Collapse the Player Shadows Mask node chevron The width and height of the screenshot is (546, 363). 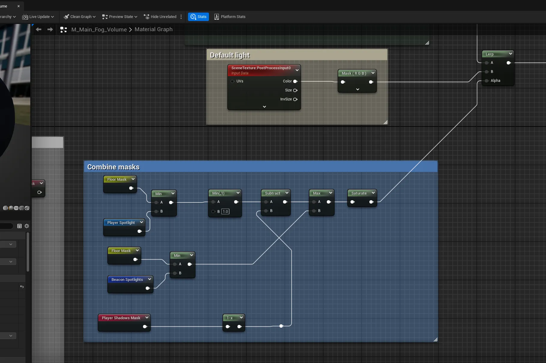pyautogui.click(x=147, y=317)
